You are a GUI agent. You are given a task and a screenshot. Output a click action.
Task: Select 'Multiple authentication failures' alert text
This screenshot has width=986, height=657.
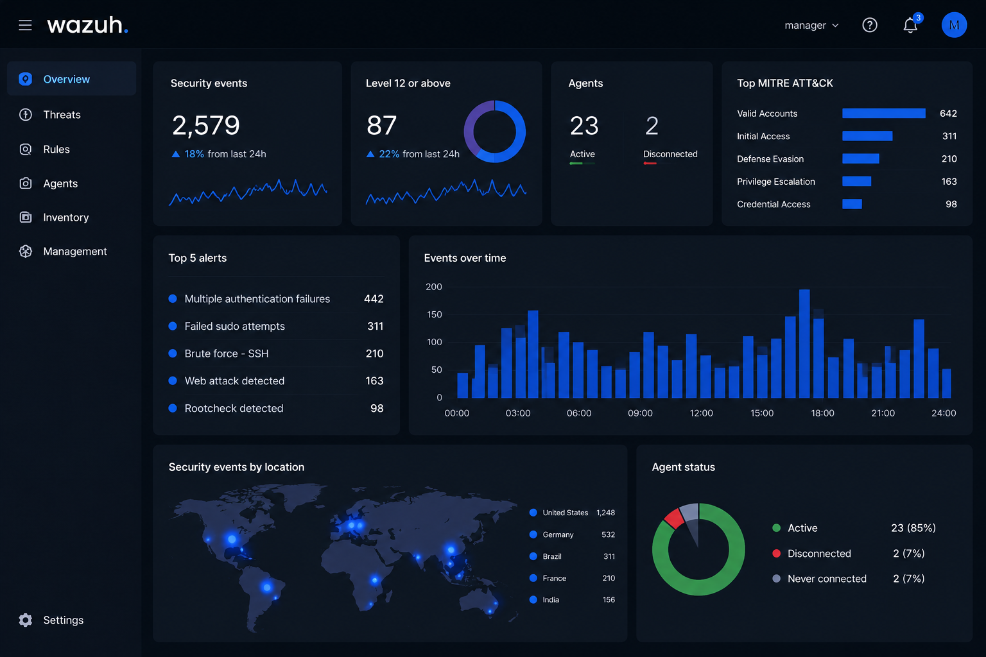tap(257, 299)
